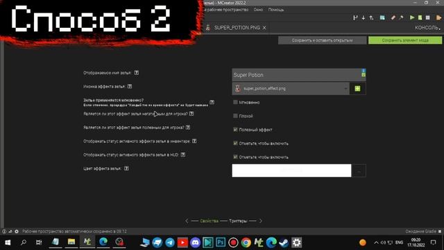Click the previous page left arrow
The image size is (444, 250).
click(x=187, y=221)
